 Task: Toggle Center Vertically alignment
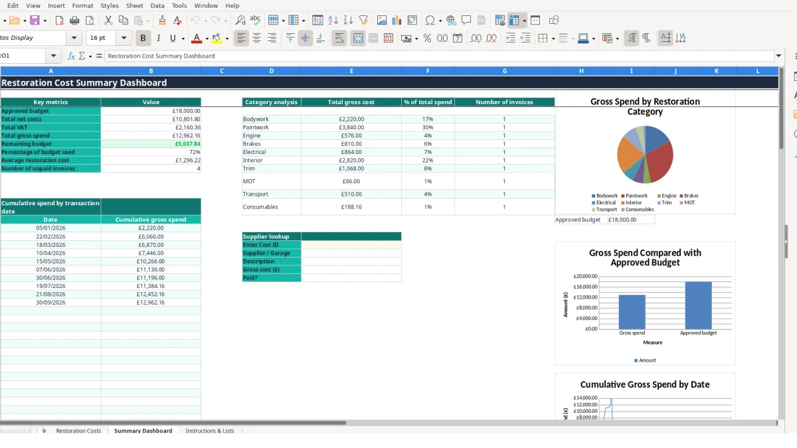[305, 38]
